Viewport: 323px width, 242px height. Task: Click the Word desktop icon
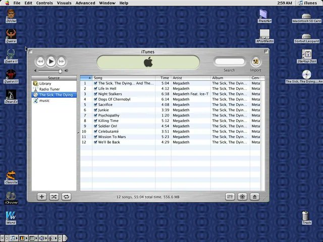point(11,218)
